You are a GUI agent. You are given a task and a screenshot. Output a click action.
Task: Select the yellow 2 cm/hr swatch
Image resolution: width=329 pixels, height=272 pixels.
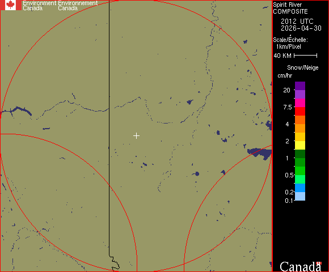pyautogui.click(x=300, y=145)
